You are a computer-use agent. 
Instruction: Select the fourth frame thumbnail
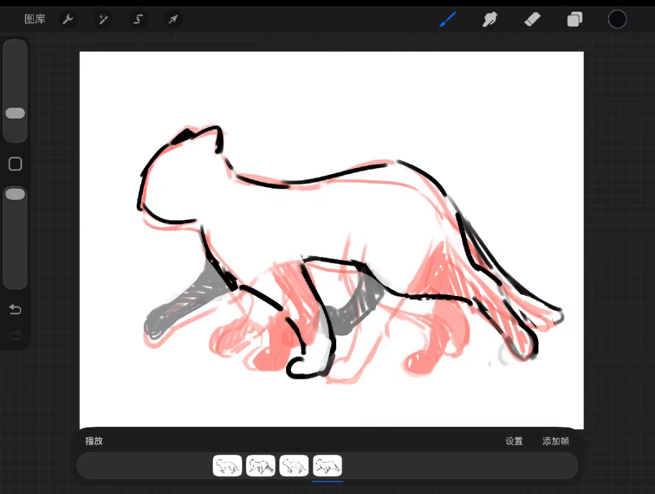pyautogui.click(x=328, y=466)
